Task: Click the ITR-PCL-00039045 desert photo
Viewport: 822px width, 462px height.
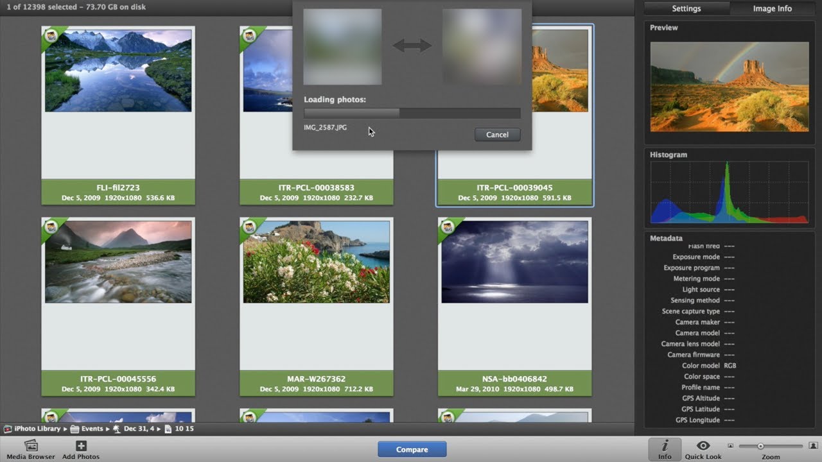Action: coord(559,71)
